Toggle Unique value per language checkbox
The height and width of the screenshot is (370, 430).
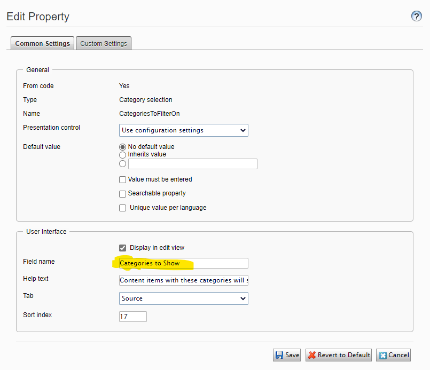123,208
